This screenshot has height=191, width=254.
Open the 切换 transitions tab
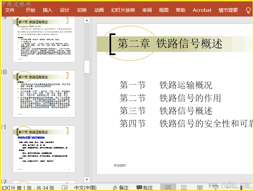82,10
